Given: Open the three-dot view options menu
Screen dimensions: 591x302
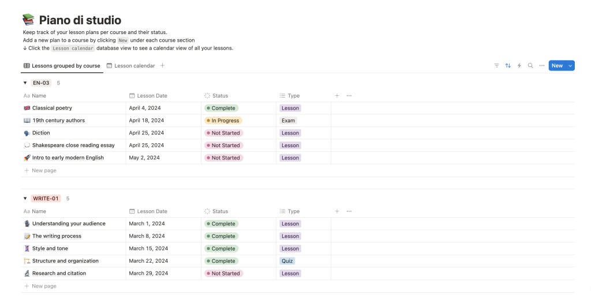Looking at the screenshot, I should (541, 66).
